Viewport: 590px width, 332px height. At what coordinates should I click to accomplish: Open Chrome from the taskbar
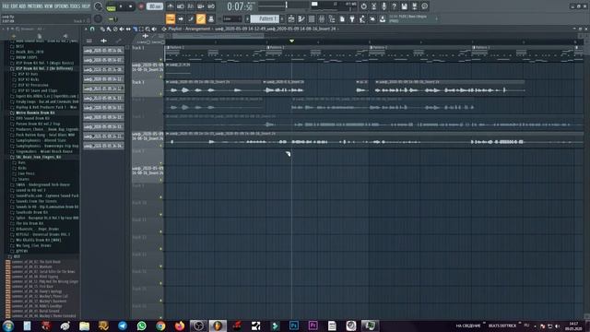tap(160, 326)
